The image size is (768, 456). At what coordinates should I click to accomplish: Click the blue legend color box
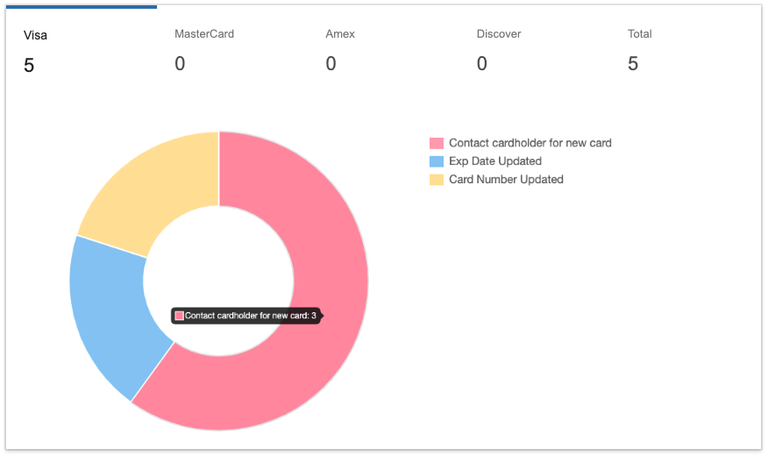(x=437, y=161)
